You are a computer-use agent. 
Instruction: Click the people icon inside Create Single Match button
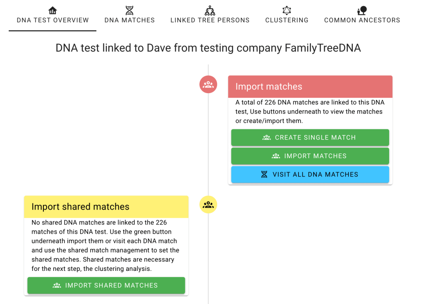tap(267, 138)
